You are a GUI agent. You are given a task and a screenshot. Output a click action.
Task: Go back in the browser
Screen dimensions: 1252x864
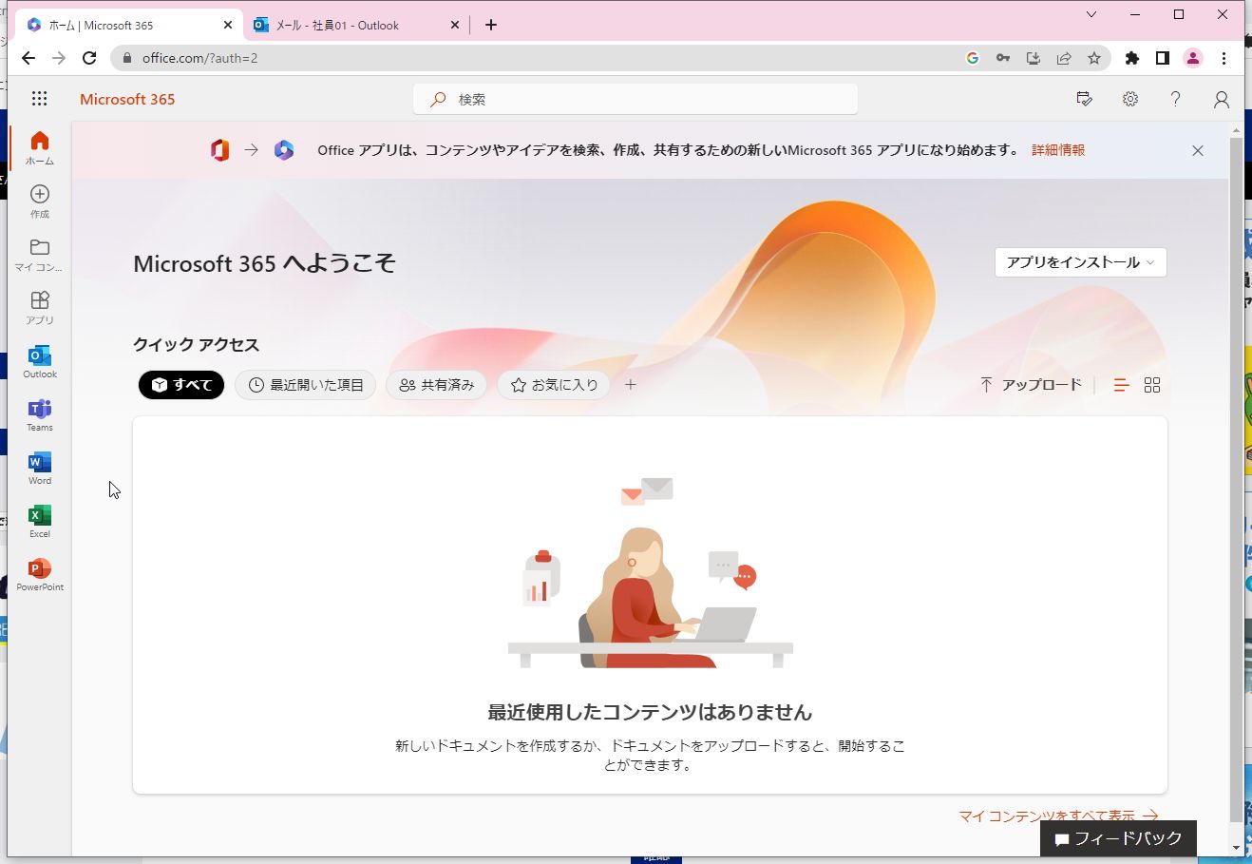[x=28, y=58]
